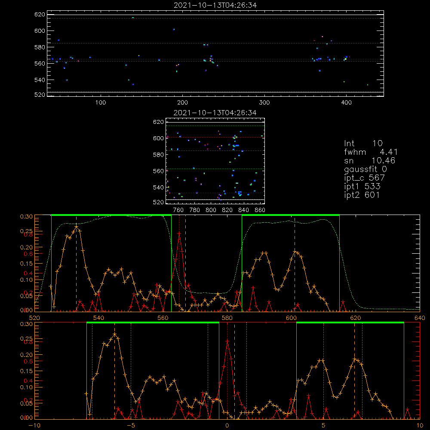Click x-axis label -5 on bottom plot
The width and height of the screenshot is (430, 430).
[x=131, y=425]
